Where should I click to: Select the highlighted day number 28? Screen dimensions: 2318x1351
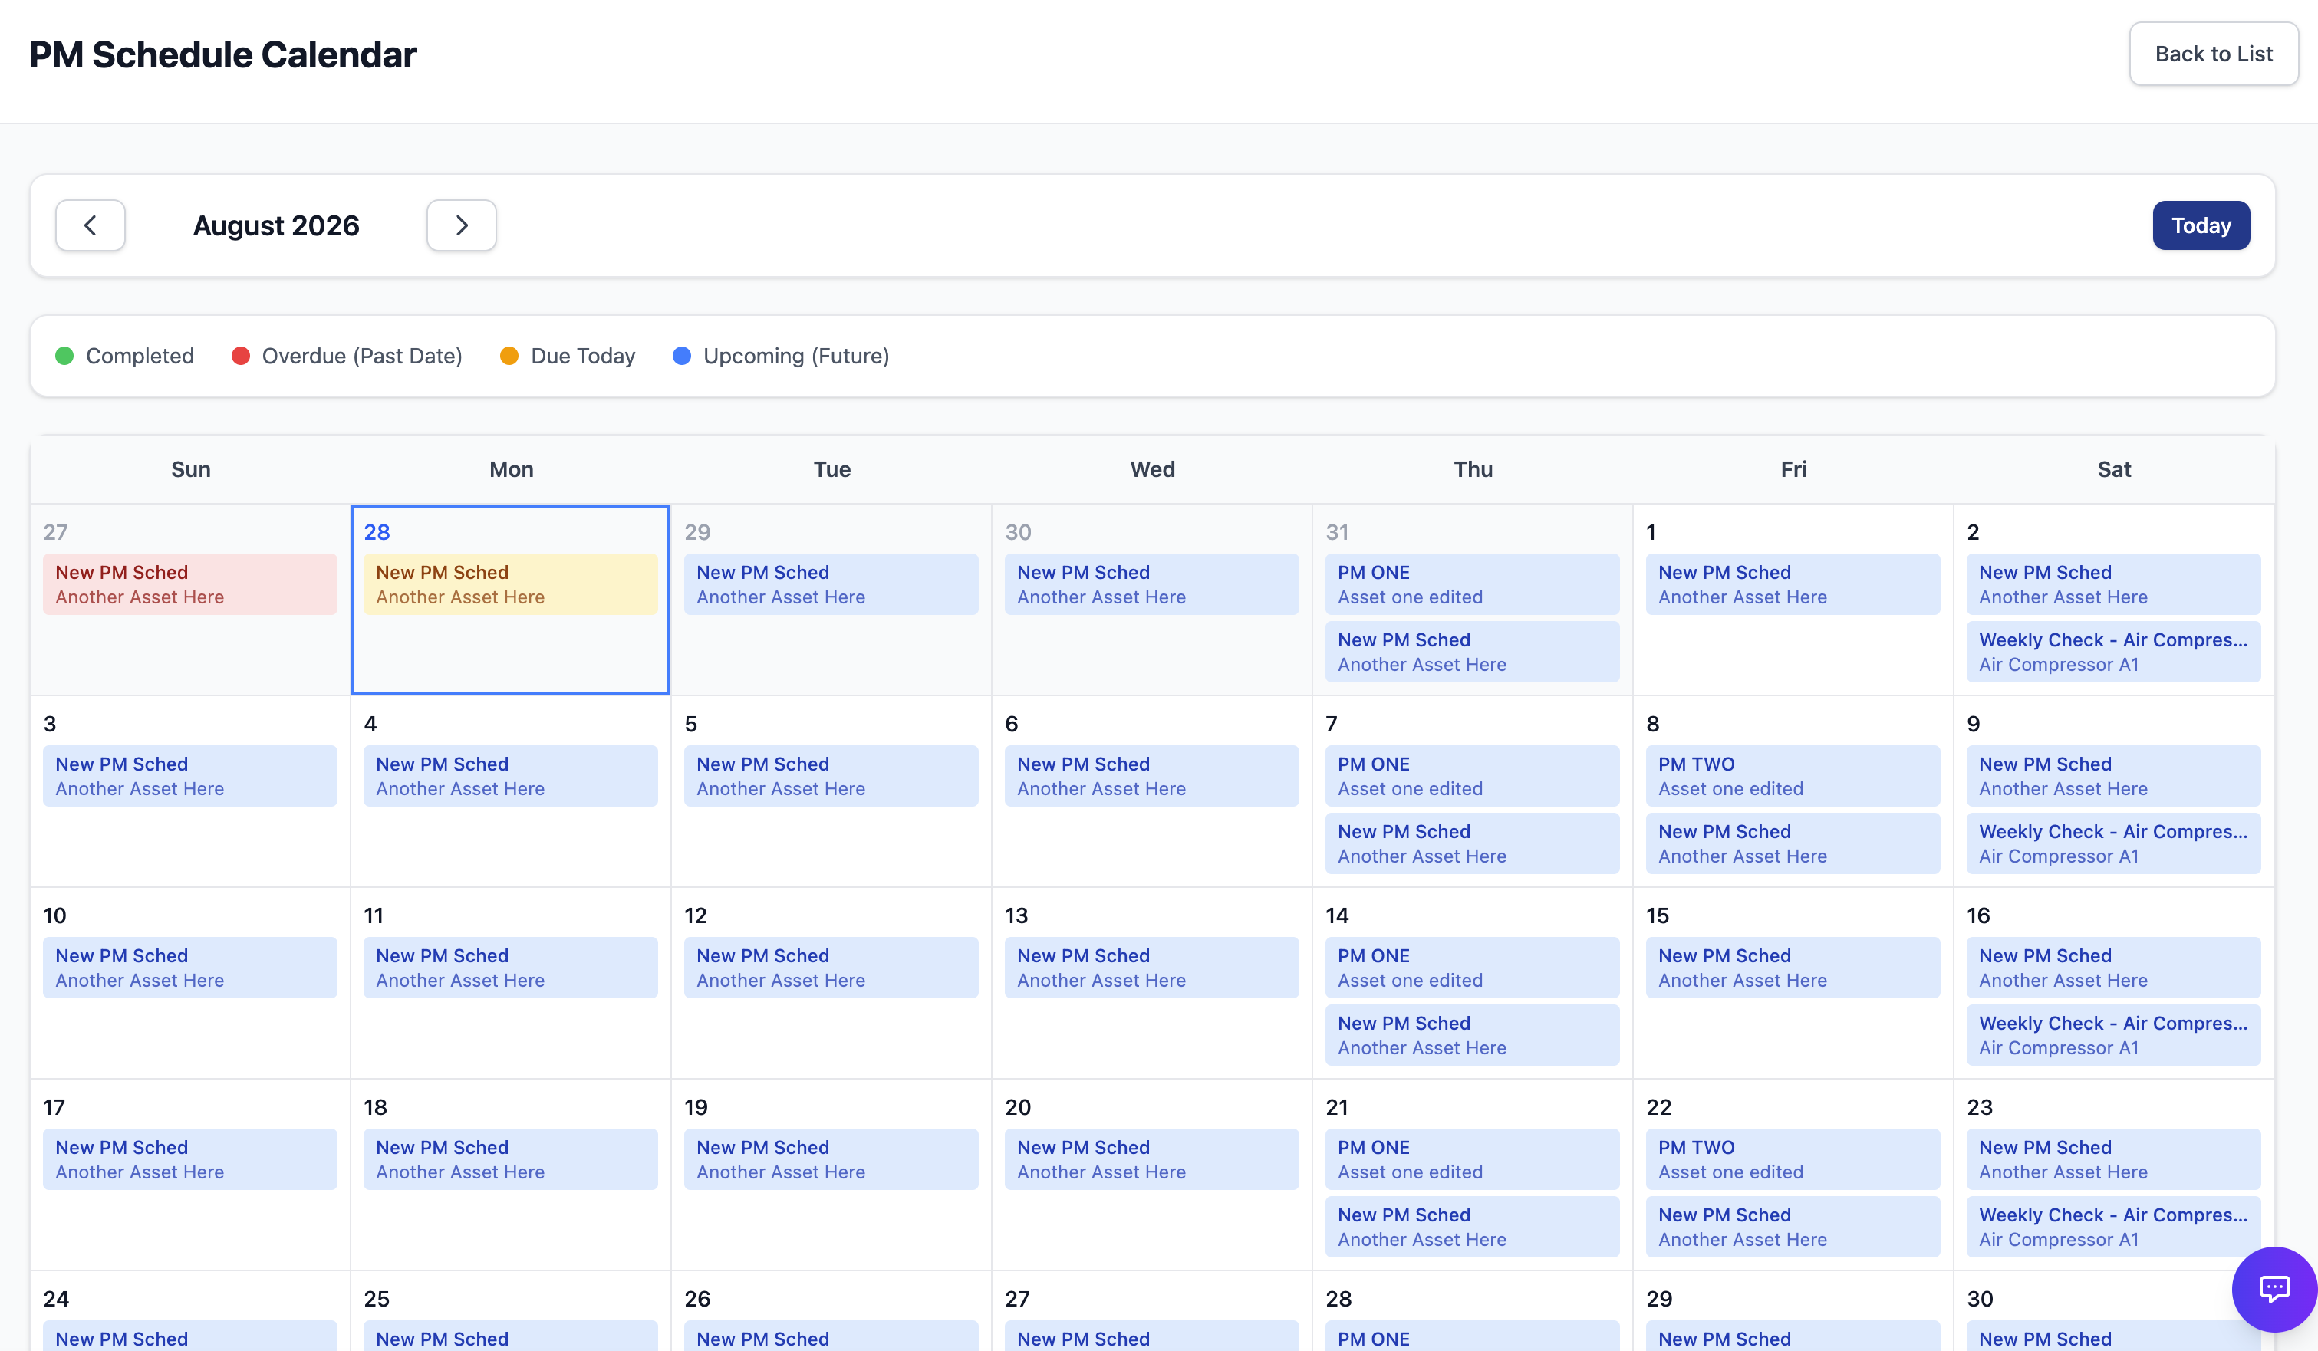click(377, 531)
